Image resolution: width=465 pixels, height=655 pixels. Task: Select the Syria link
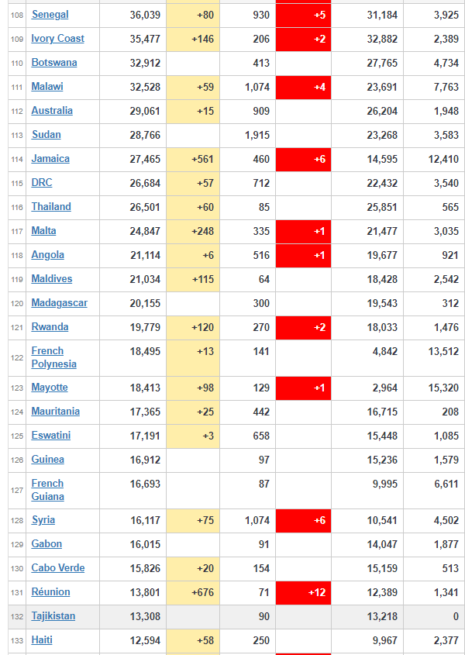coord(43,520)
